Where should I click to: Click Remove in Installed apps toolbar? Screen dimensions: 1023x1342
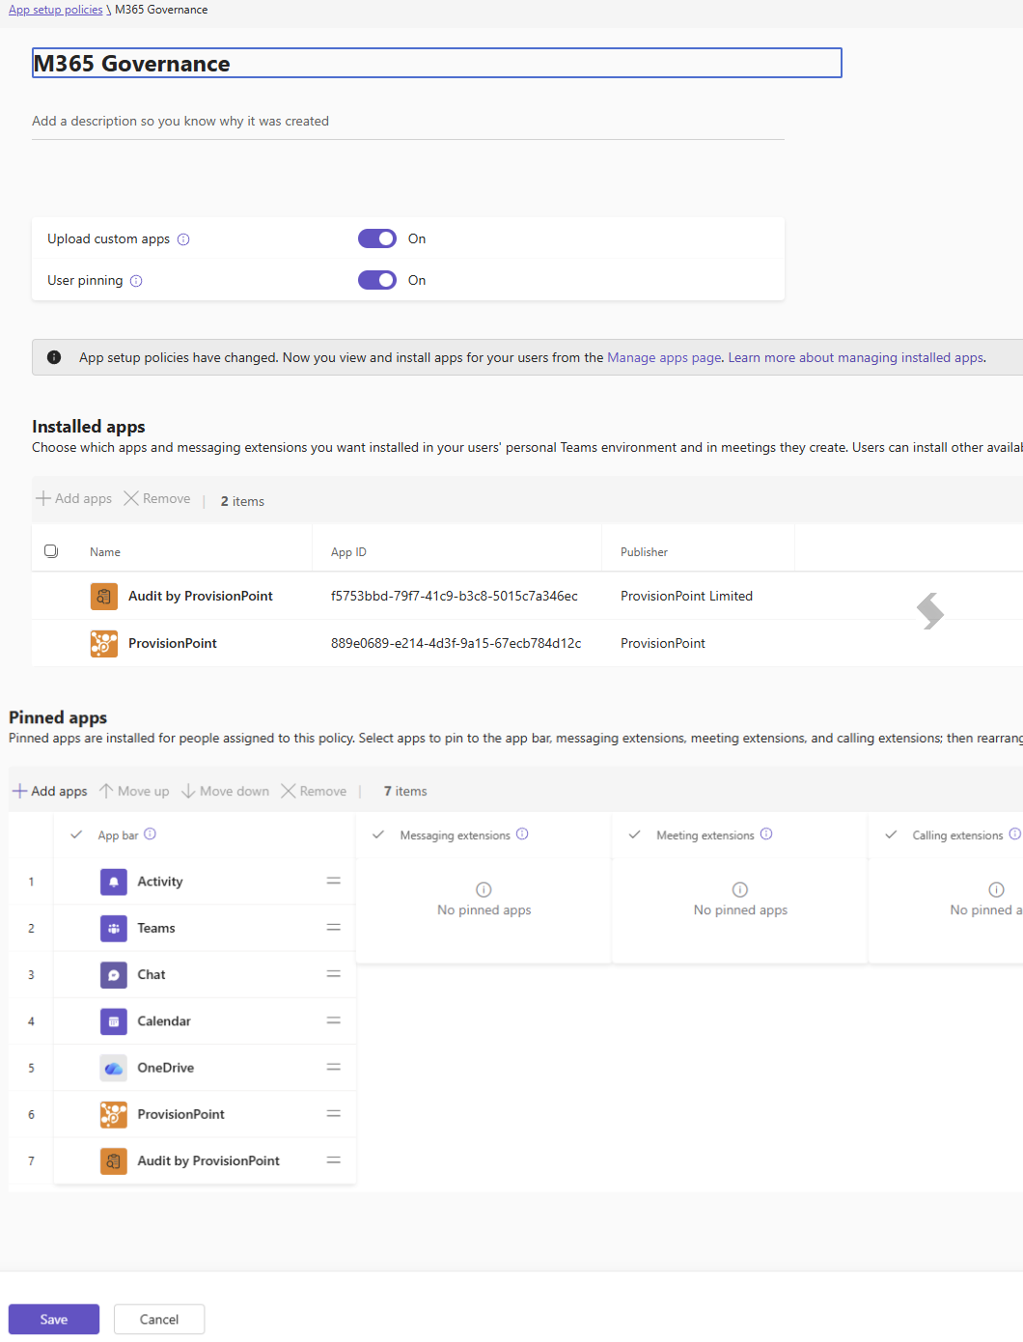(x=157, y=498)
